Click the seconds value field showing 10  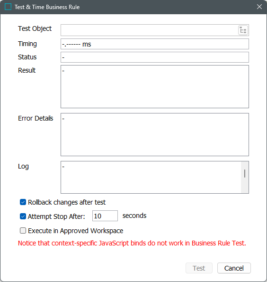pos(105,216)
